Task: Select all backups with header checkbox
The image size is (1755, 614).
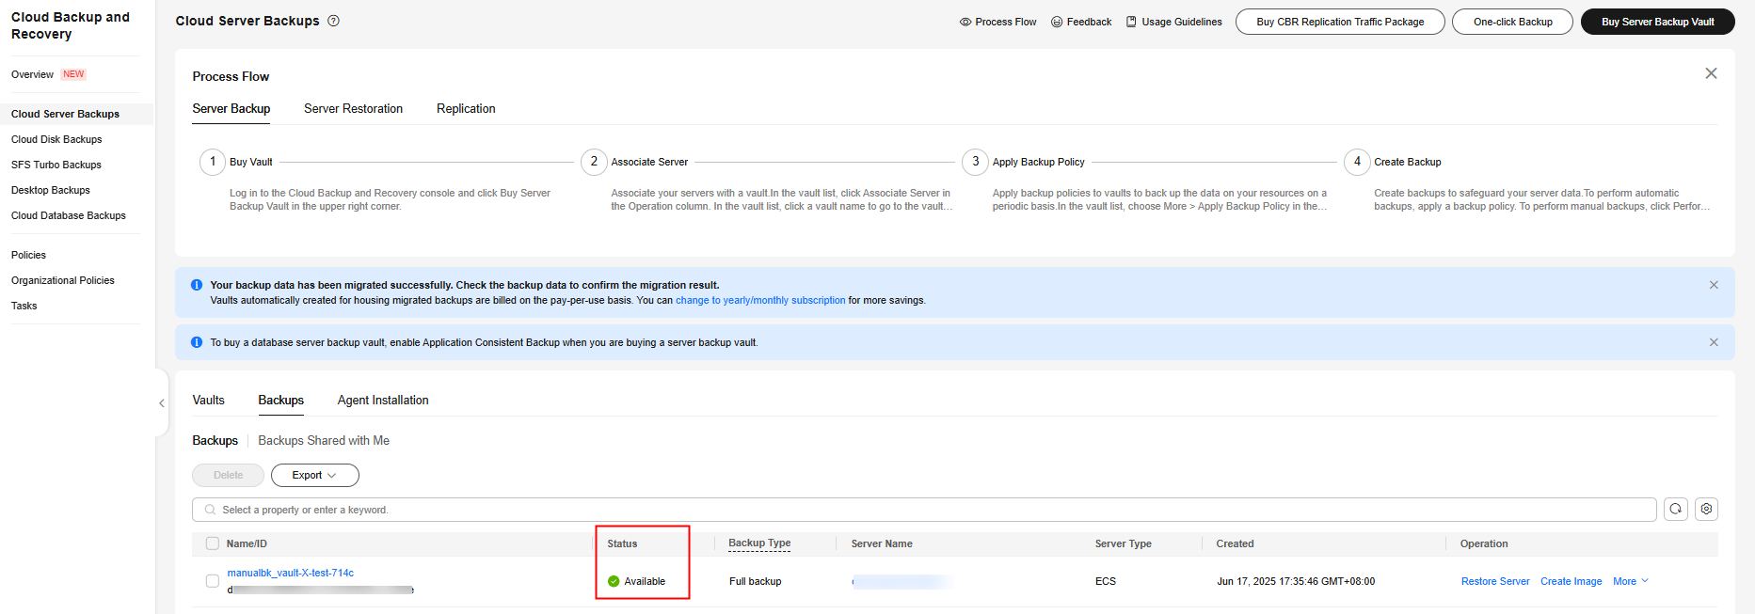Action: 213,543
